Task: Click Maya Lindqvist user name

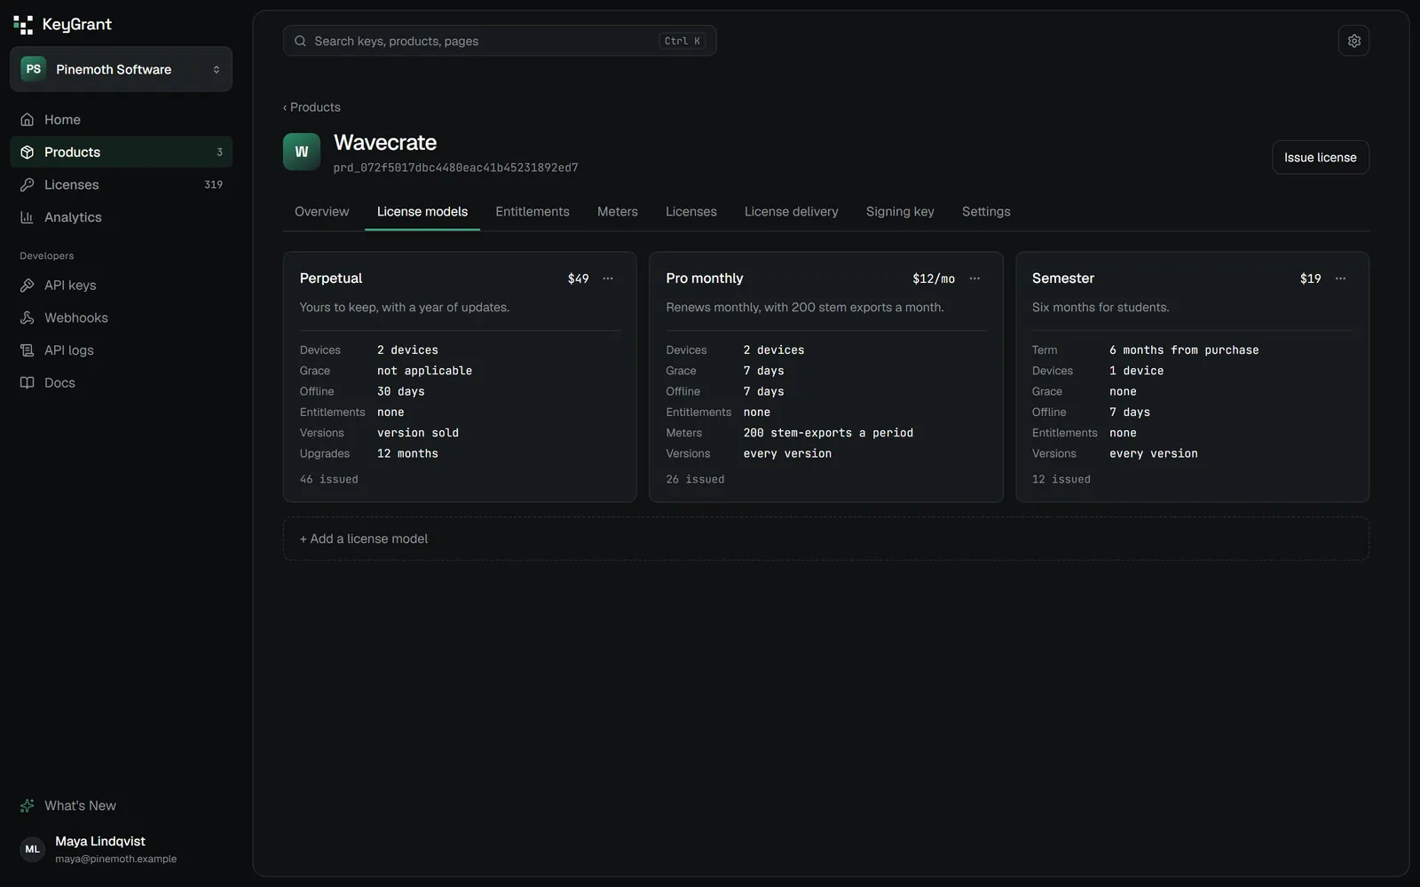Action: coord(100,841)
